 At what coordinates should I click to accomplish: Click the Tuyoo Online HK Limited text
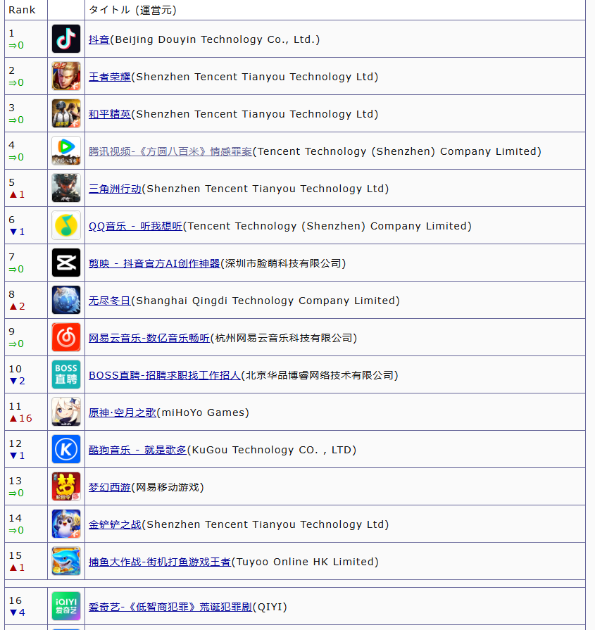pos(305,562)
